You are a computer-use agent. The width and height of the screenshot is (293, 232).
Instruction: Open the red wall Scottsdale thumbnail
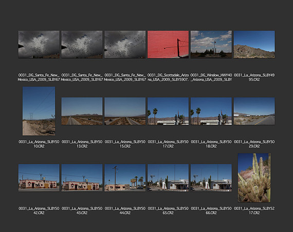click(168, 44)
